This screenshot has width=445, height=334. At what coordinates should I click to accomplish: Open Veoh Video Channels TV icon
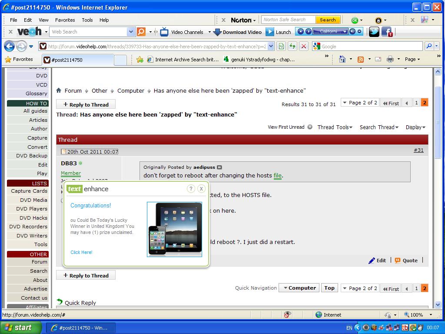pyautogui.click(x=164, y=32)
